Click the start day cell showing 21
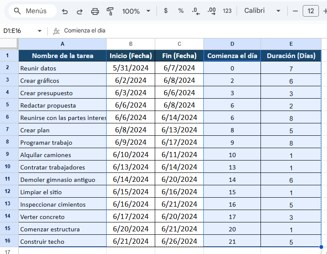The height and width of the screenshot is (254, 327). point(232,241)
